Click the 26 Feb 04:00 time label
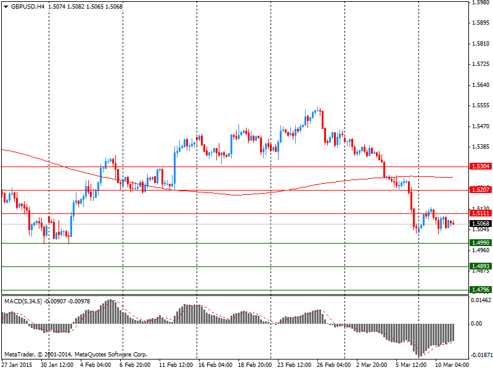 click(334, 364)
